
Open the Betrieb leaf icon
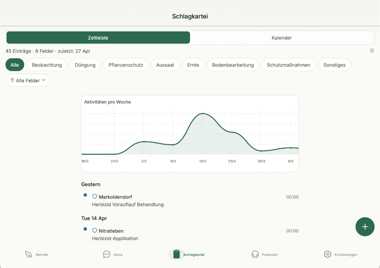[x=29, y=254]
